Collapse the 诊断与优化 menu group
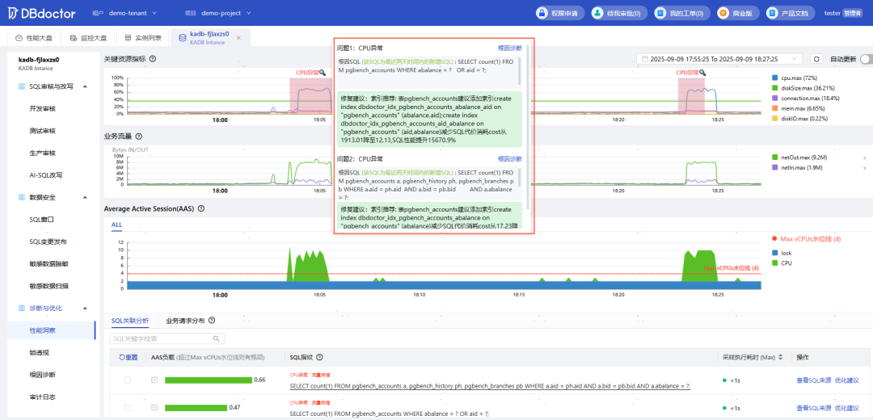The width and height of the screenshot is (873, 420). (85, 309)
